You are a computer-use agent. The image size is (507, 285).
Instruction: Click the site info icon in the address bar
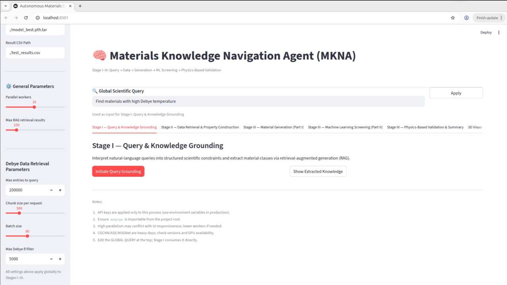(x=37, y=17)
